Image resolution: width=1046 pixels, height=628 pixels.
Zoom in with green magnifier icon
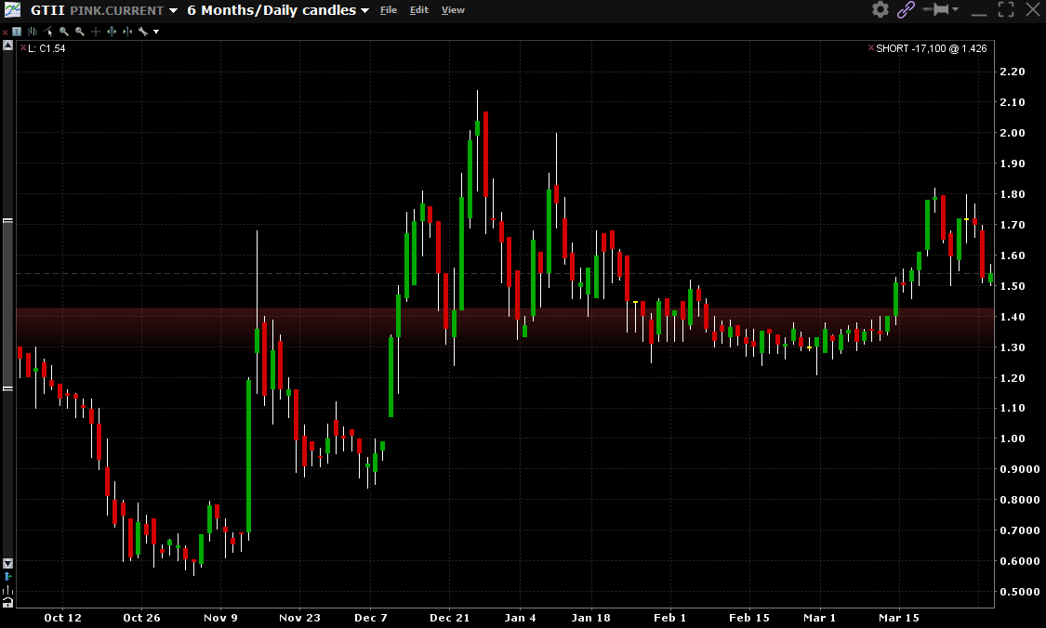coord(64,32)
